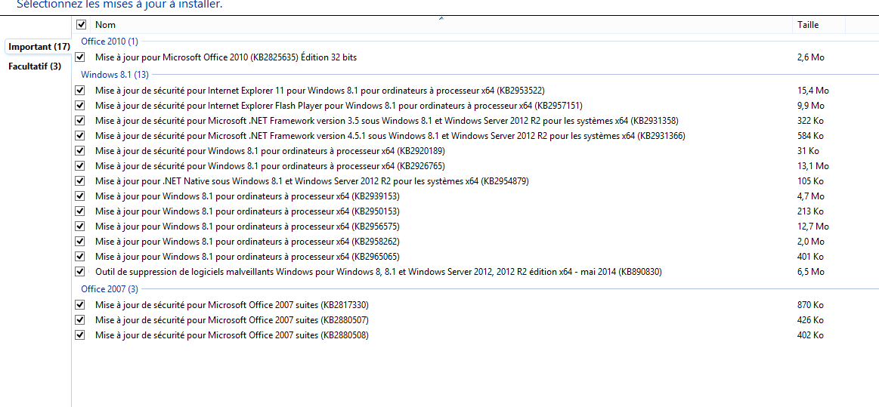Screen dimensions: 879x407
Task: Uncheck .NET Framework 3.5 update KB2931358
Action: pos(79,120)
